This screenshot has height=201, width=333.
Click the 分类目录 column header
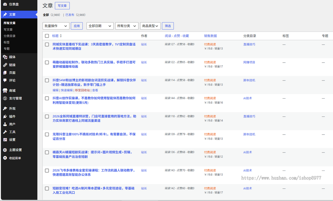(250, 36)
